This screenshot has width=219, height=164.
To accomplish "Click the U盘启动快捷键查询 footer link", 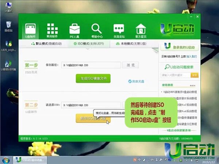I will coord(178,130).
